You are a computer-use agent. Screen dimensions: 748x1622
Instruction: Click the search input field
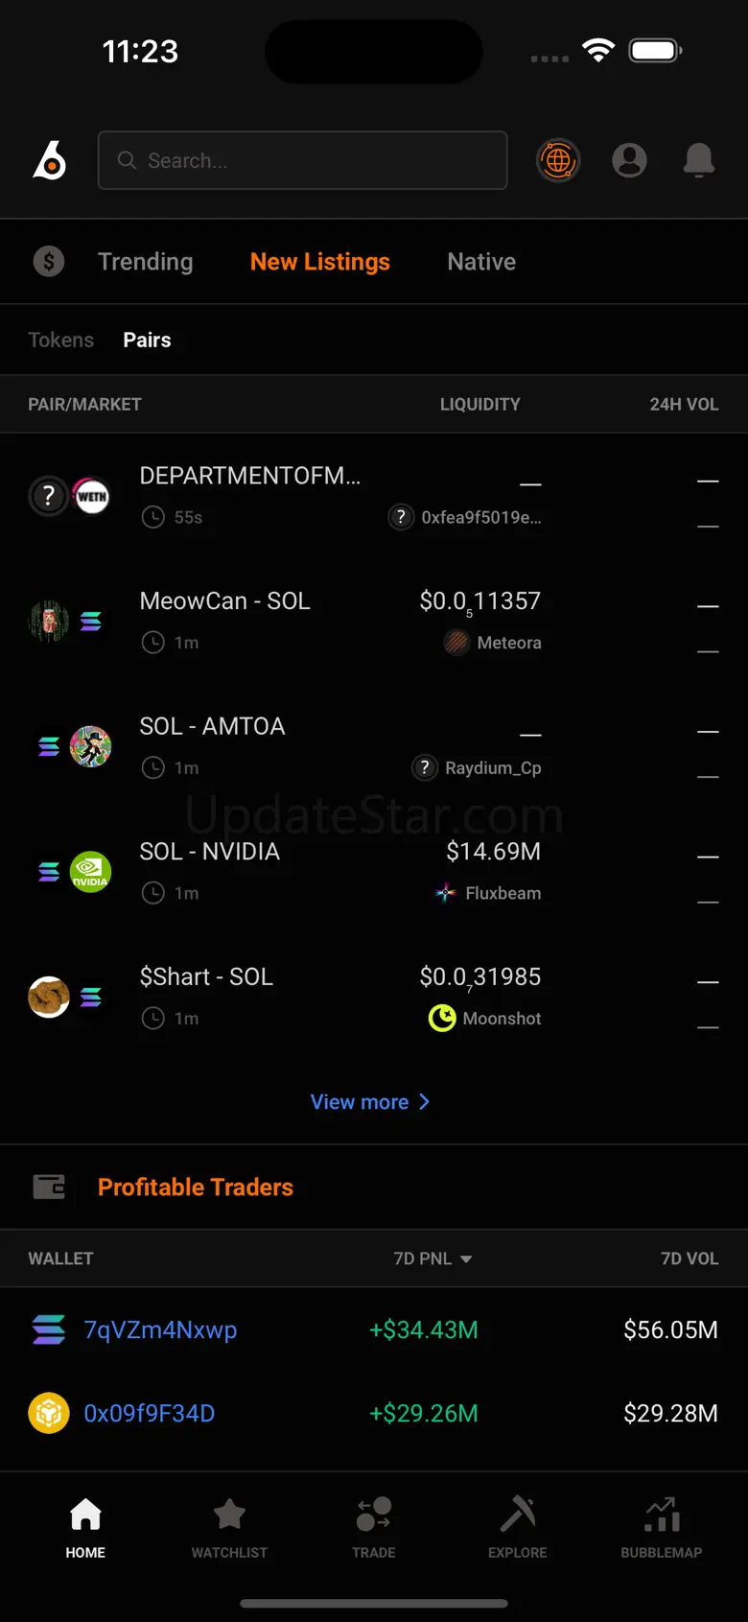click(x=302, y=160)
